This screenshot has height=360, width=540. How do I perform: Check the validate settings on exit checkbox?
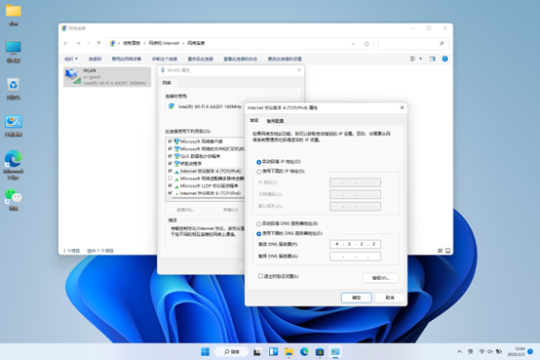pyautogui.click(x=260, y=276)
